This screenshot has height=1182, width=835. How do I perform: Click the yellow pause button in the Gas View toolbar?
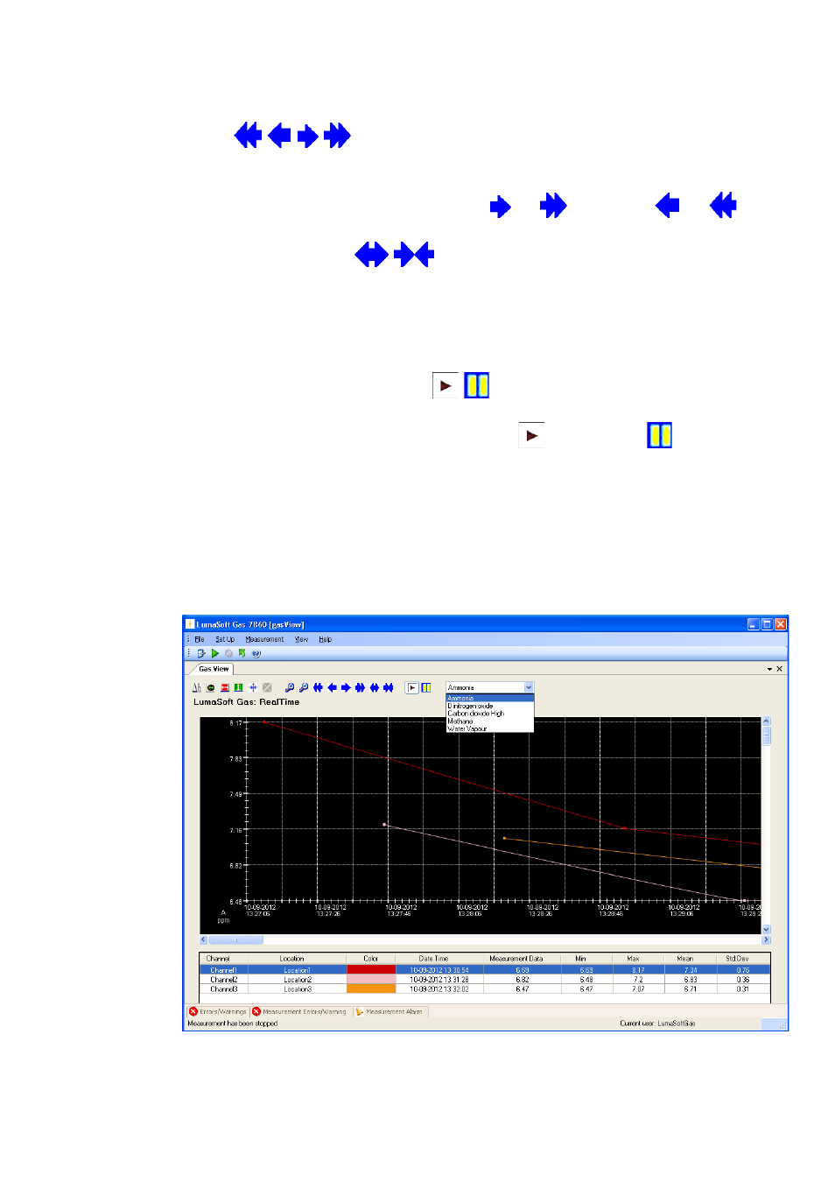[x=426, y=688]
